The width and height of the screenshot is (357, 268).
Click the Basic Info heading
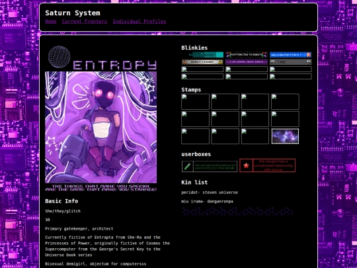click(x=61, y=201)
